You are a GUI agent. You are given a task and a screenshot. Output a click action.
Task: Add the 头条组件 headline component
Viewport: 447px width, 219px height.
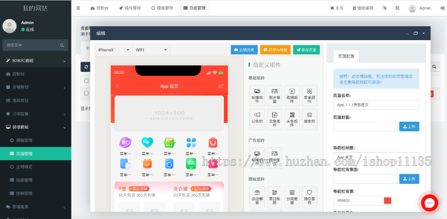click(x=292, y=119)
